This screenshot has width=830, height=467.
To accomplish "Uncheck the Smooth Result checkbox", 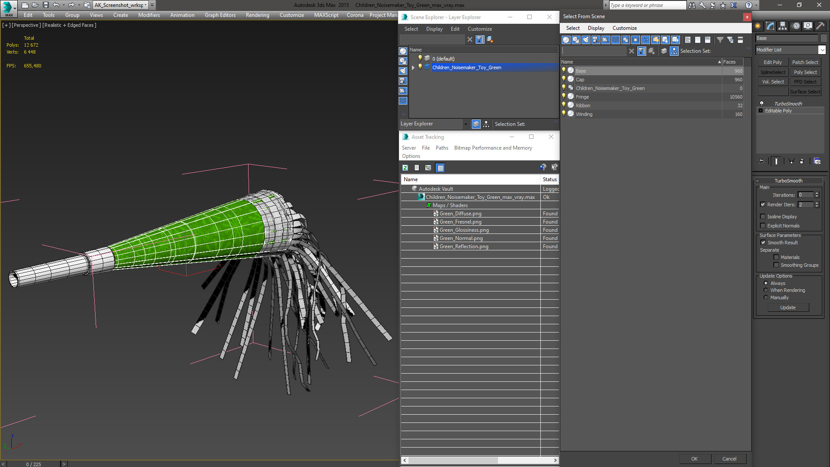I will click(x=763, y=243).
